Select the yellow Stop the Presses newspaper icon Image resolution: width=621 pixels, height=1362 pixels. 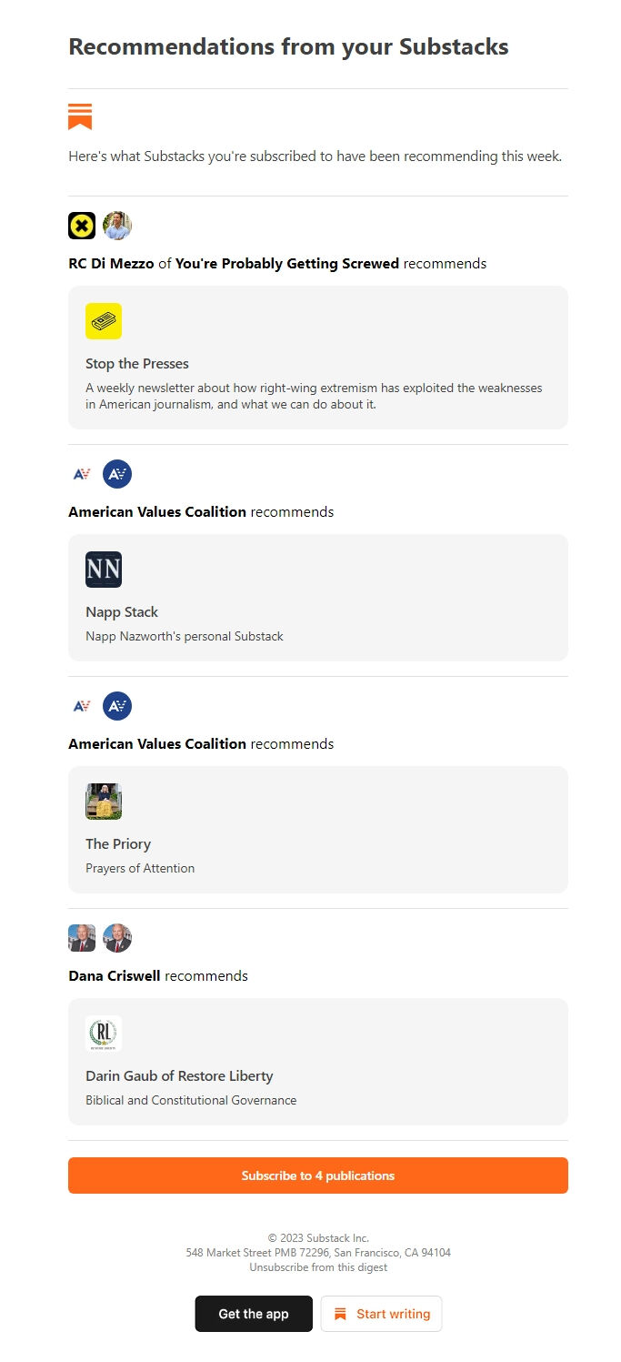103,320
